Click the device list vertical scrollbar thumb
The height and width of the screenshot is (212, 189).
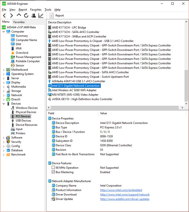tap(186, 86)
